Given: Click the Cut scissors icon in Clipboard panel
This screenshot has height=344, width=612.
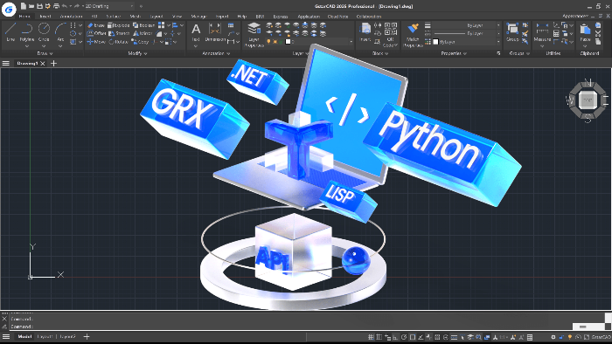Looking at the screenshot, I should pyautogui.click(x=598, y=33).
